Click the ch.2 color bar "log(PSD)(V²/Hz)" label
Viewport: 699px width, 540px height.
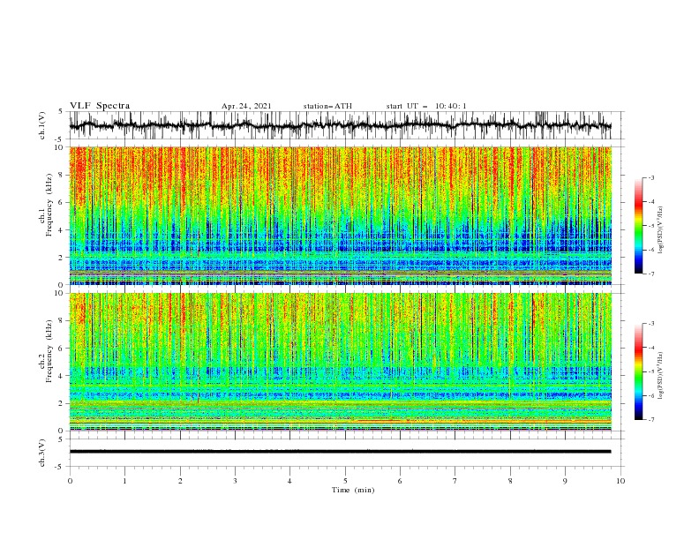660,376
